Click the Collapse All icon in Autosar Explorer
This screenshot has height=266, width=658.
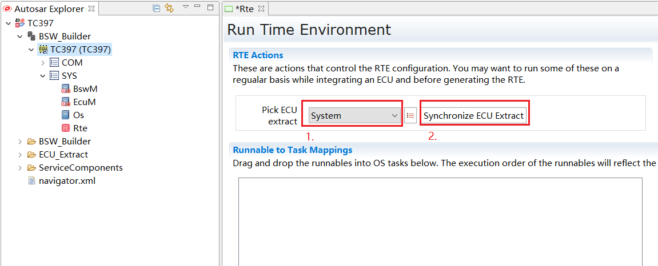(156, 8)
